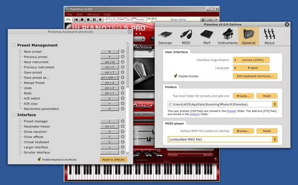
Task: Add shortcut for Save preset
Action: [x=123, y=72]
